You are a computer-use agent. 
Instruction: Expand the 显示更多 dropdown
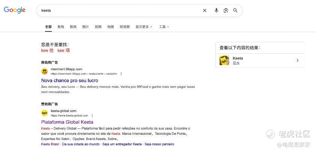tap(144, 27)
